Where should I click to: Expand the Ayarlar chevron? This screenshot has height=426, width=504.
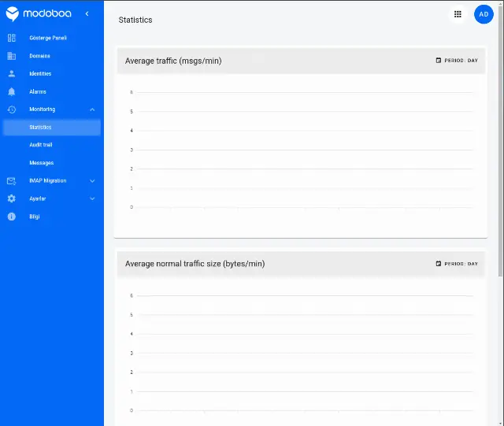pyautogui.click(x=92, y=198)
